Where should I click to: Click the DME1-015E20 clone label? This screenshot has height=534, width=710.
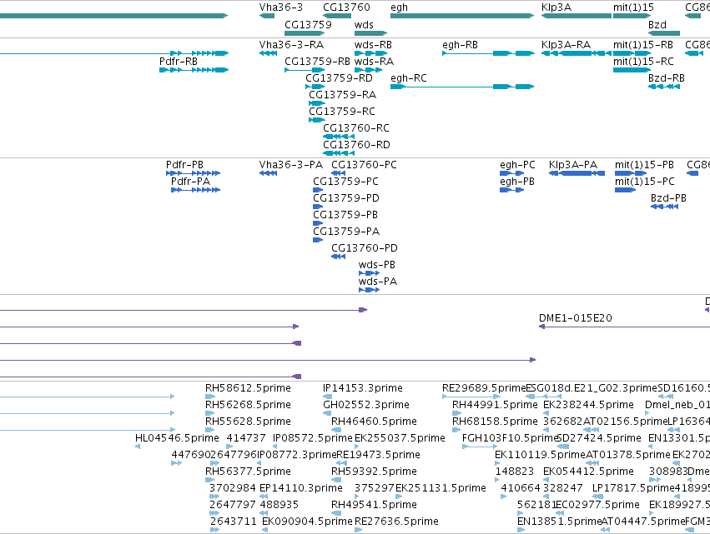coord(576,318)
